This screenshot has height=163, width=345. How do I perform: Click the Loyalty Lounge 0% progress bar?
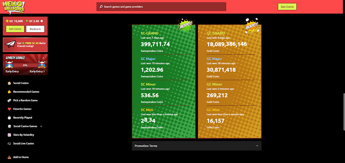25,66
